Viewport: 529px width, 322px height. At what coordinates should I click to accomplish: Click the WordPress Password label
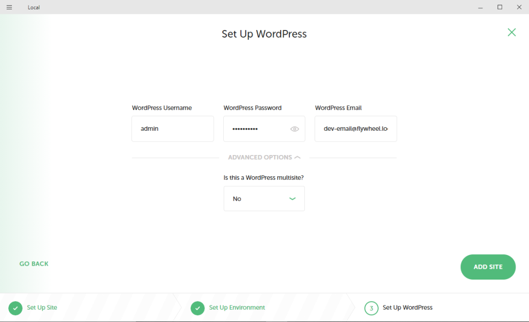252,108
